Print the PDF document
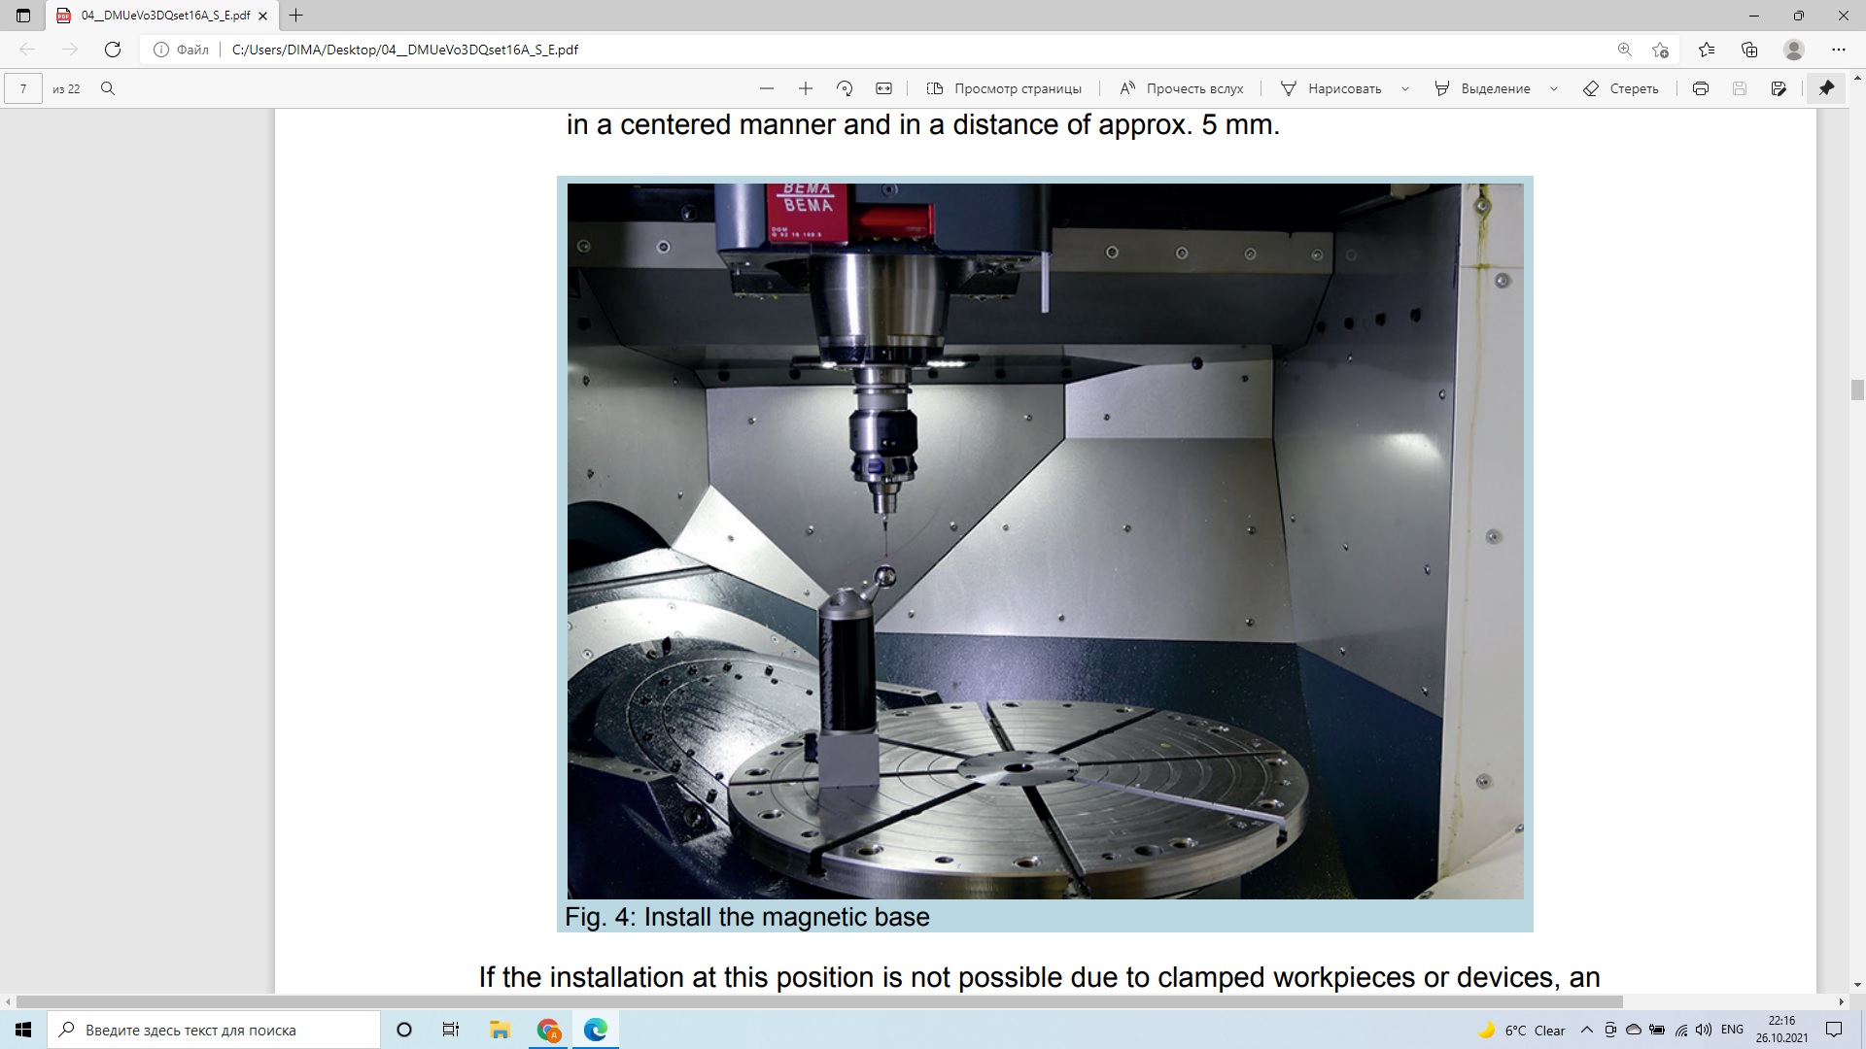This screenshot has width=1866, height=1049. click(1700, 88)
